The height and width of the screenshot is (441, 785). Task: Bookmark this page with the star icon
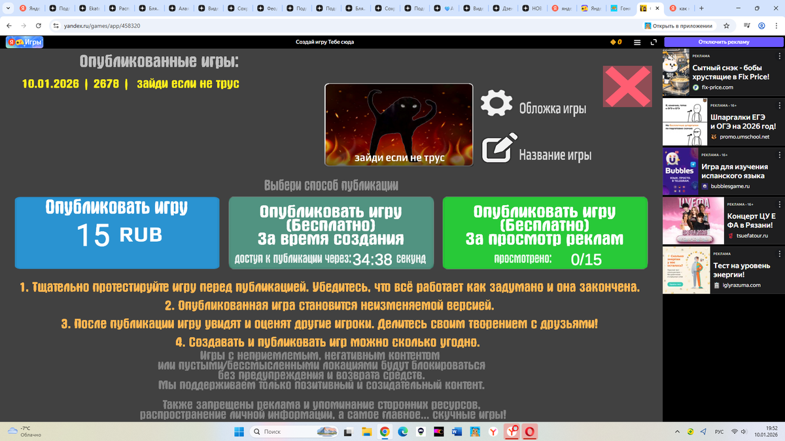(726, 25)
